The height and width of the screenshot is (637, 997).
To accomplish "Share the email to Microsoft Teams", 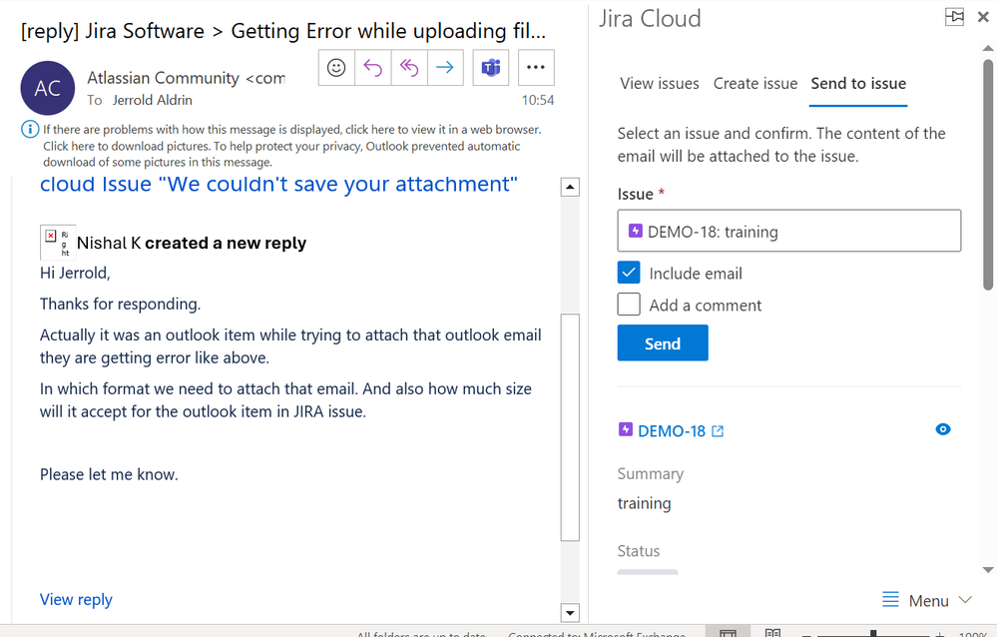I will click(491, 68).
